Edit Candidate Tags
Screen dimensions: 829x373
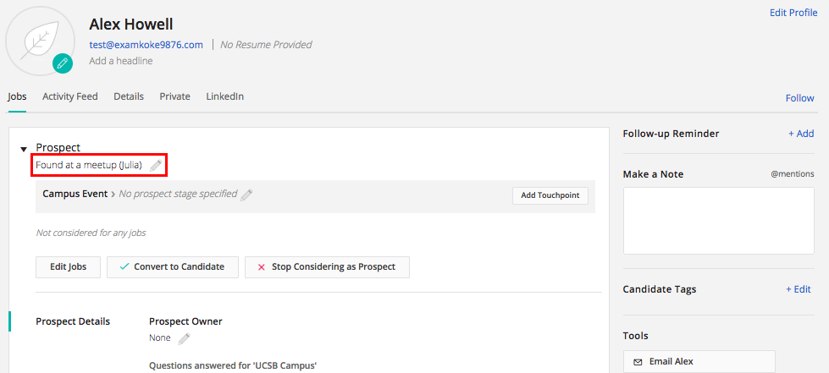(x=799, y=289)
